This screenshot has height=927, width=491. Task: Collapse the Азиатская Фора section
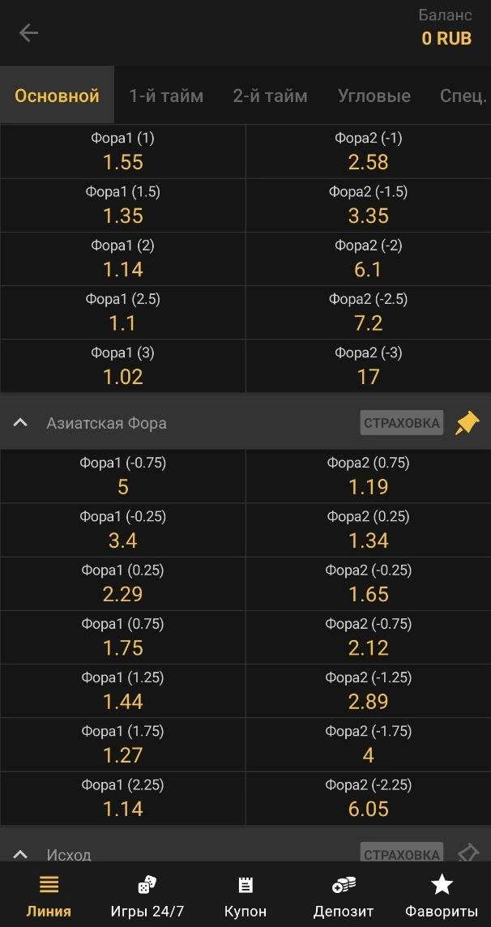(x=22, y=423)
